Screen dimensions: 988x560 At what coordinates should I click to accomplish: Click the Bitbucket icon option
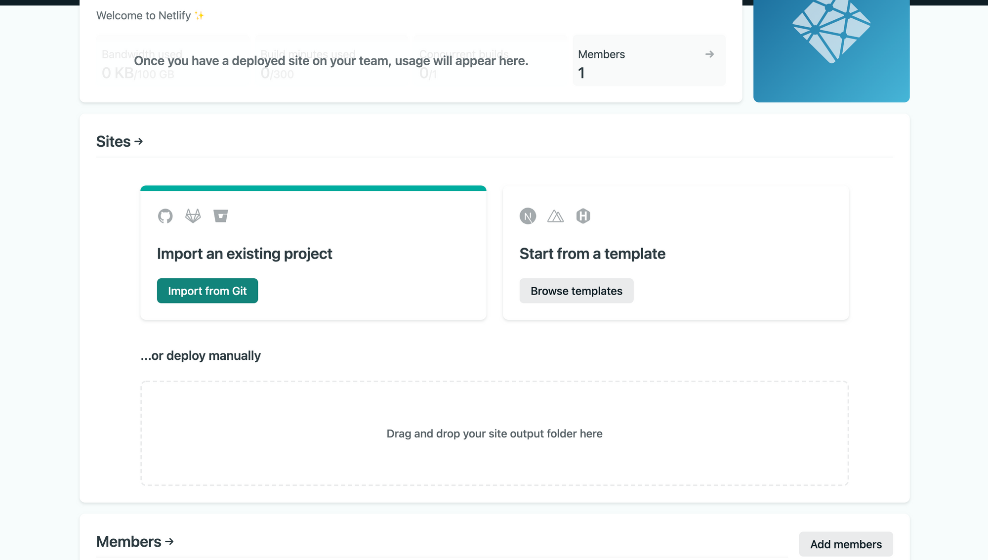point(220,216)
